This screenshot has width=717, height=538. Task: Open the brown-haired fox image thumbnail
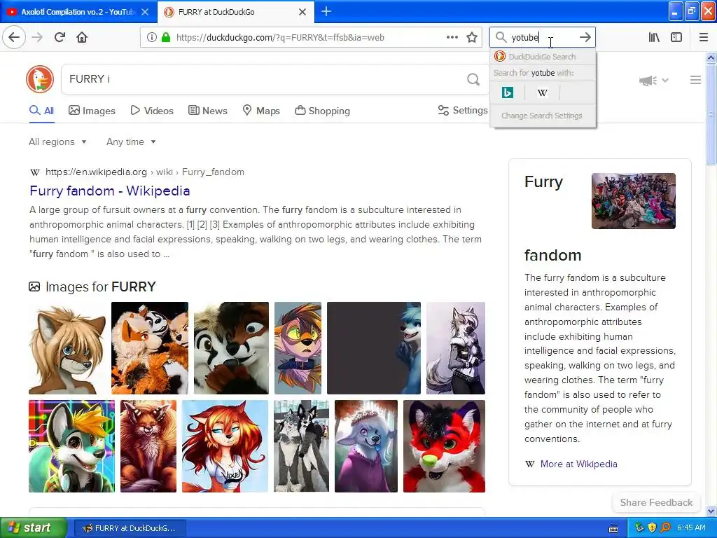[x=67, y=348]
